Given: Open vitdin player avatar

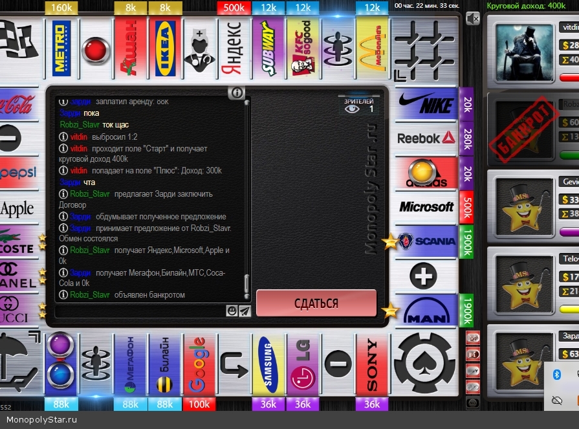Looking at the screenshot, I should point(524,52).
